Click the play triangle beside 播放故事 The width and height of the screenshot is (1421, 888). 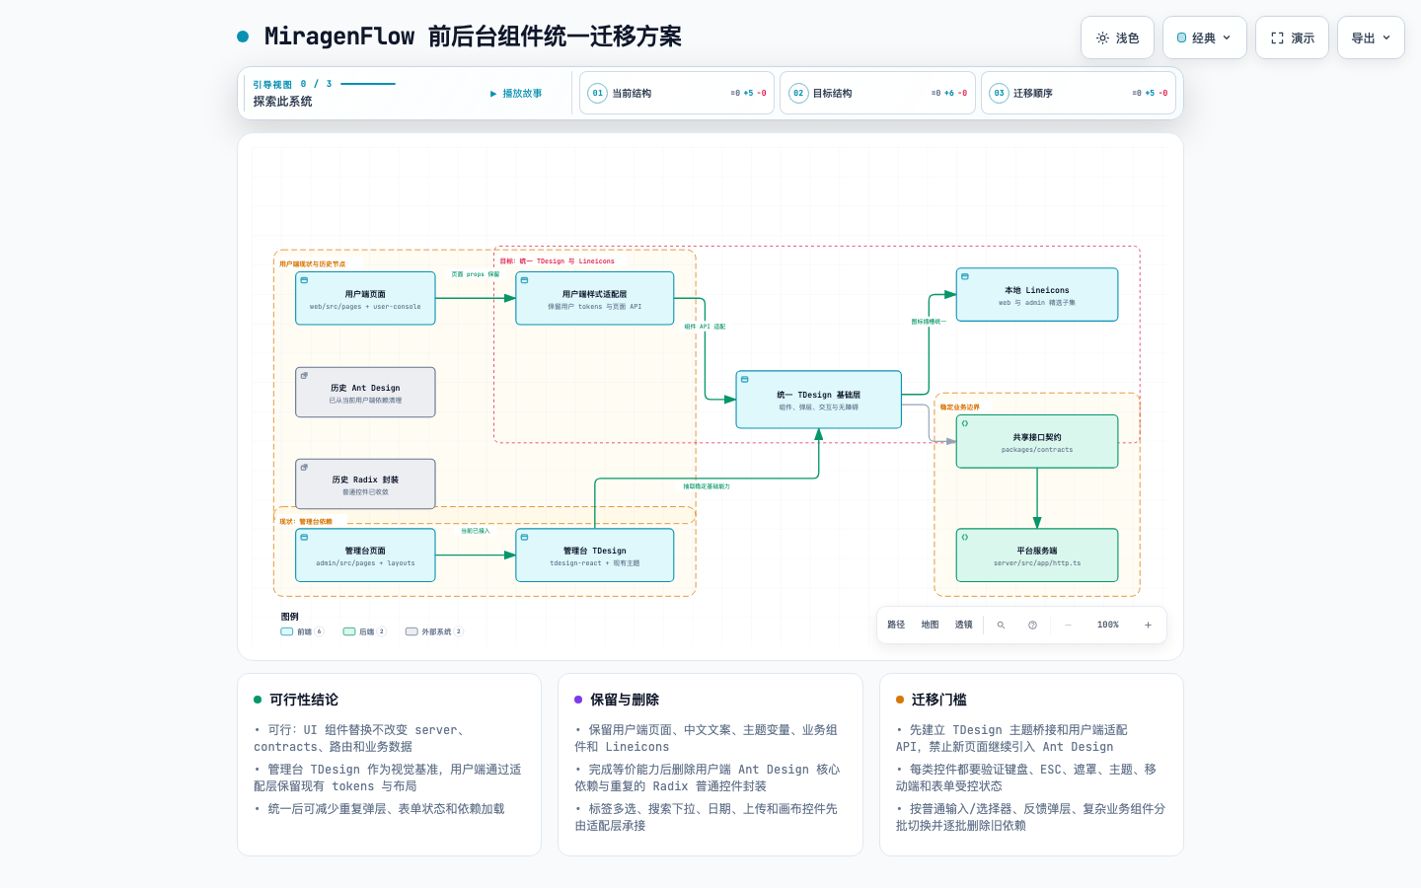click(x=493, y=94)
